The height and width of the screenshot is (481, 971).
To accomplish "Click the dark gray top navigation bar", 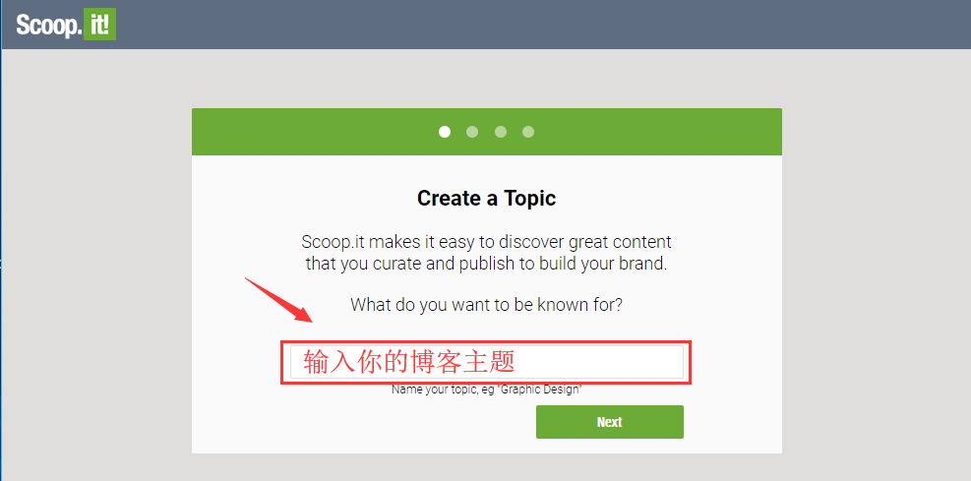I will point(486,25).
